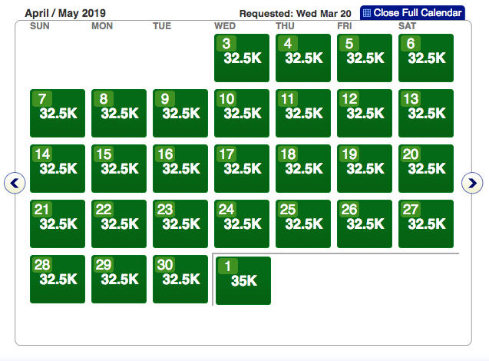The image size is (489, 361).
Task: Pick the April 20 date cell
Action: [x=426, y=168]
